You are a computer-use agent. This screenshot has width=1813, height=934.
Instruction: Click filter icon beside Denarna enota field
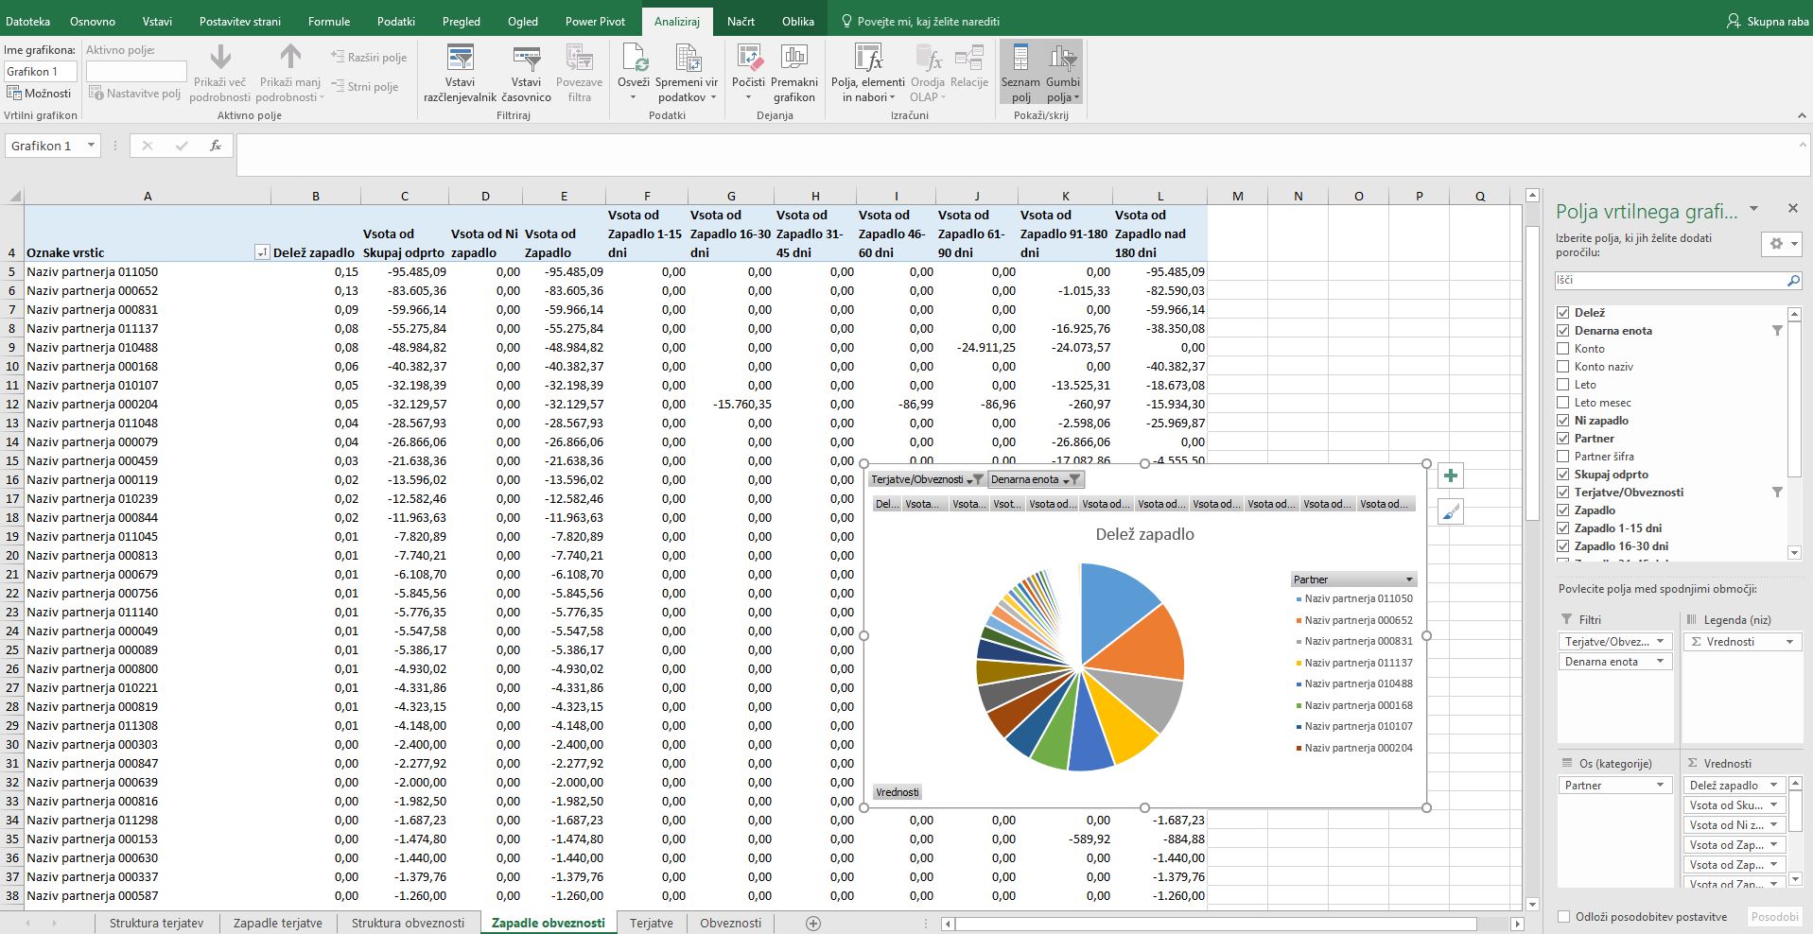coord(1777,331)
